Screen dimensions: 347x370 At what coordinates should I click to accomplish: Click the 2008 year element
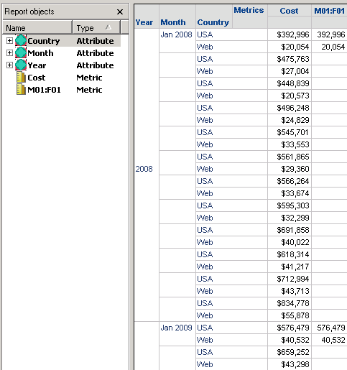144,169
